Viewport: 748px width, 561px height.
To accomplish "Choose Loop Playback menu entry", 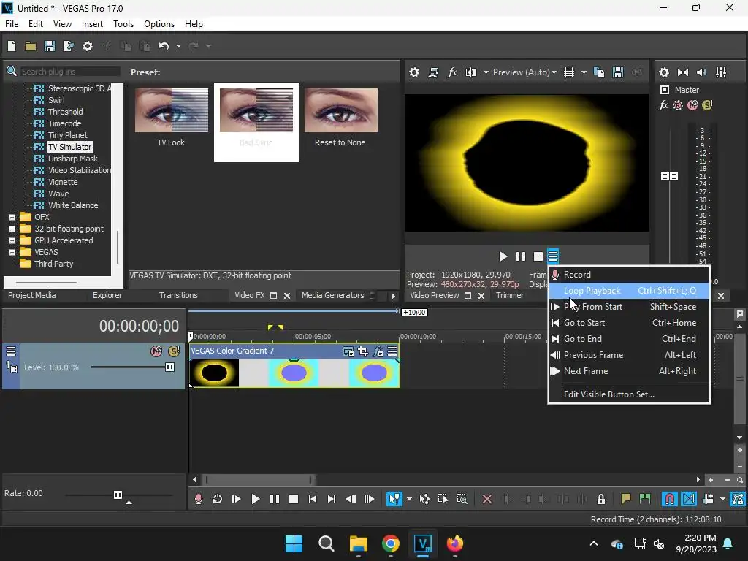I will click(x=629, y=291).
